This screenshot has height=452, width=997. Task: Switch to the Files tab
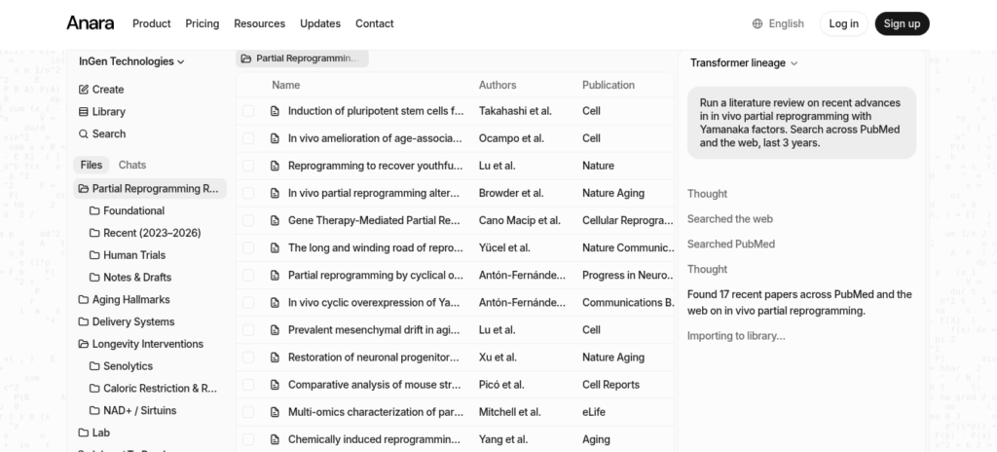point(91,165)
